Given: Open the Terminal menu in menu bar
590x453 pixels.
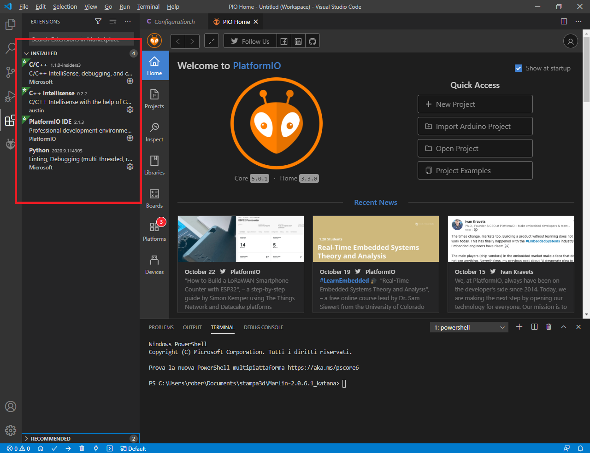Looking at the screenshot, I should pos(148,7).
